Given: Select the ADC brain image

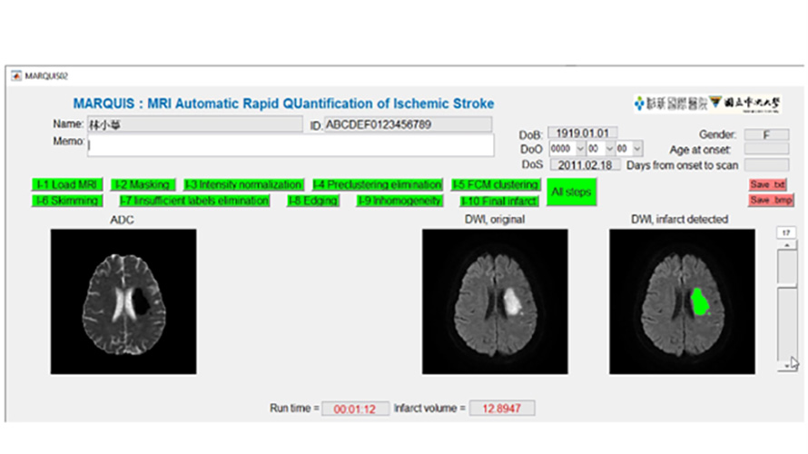Looking at the screenshot, I should pos(123,301).
